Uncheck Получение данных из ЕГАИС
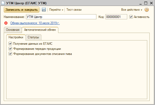This screenshot has width=155, height=105. (10, 44)
